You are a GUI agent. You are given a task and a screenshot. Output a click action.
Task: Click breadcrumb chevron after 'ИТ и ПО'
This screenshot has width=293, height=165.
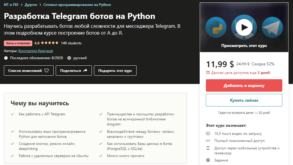(x=22, y=5)
